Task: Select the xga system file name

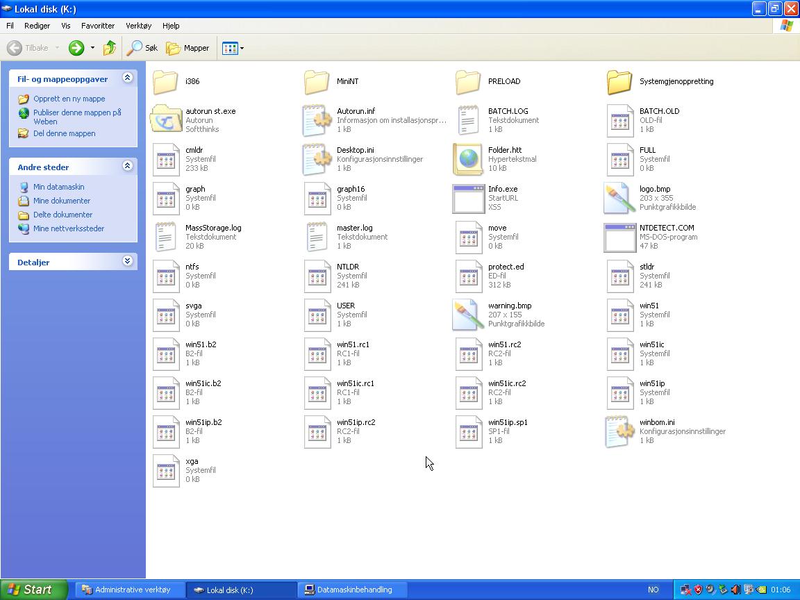Action: coord(192,461)
